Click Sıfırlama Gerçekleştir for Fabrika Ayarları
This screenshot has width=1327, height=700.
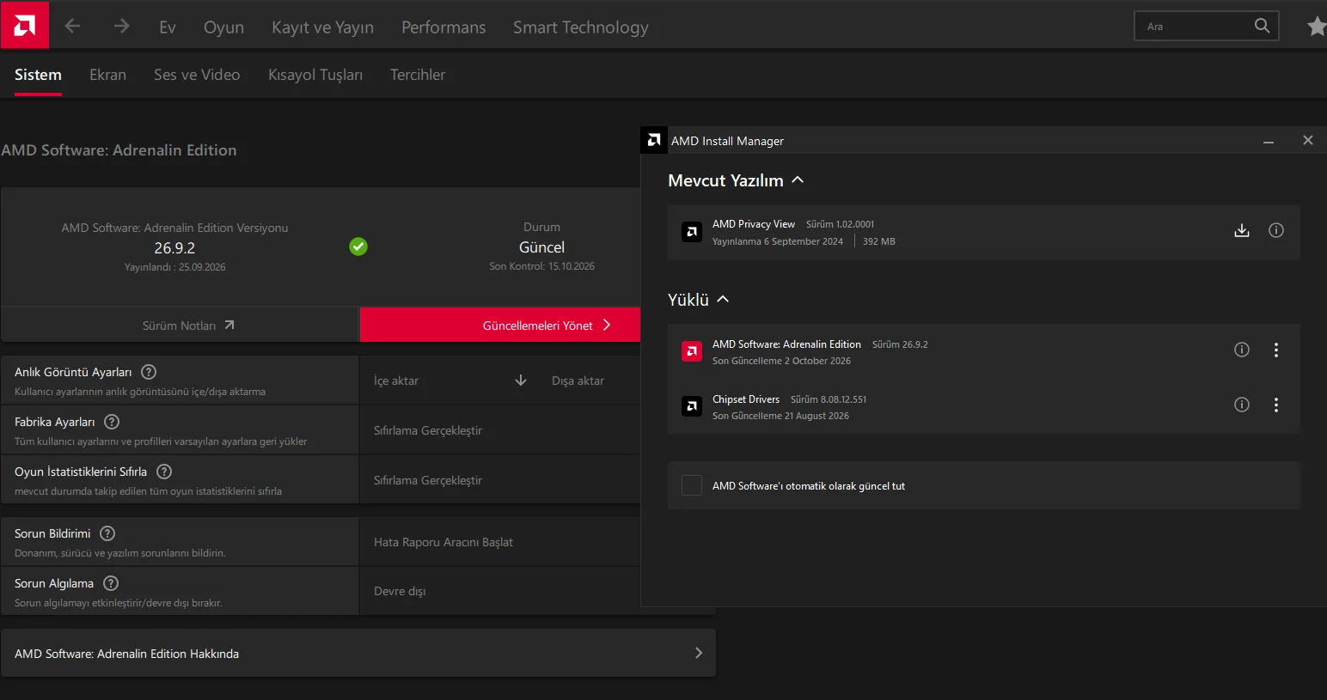point(428,430)
